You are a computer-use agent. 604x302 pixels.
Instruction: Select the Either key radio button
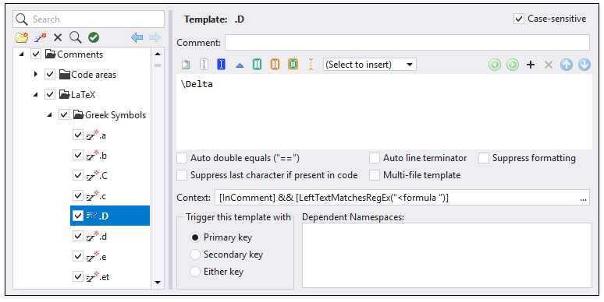tap(195, 272)
